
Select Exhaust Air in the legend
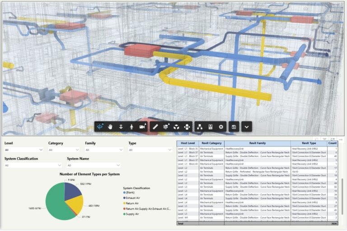(x=131, y=198)
